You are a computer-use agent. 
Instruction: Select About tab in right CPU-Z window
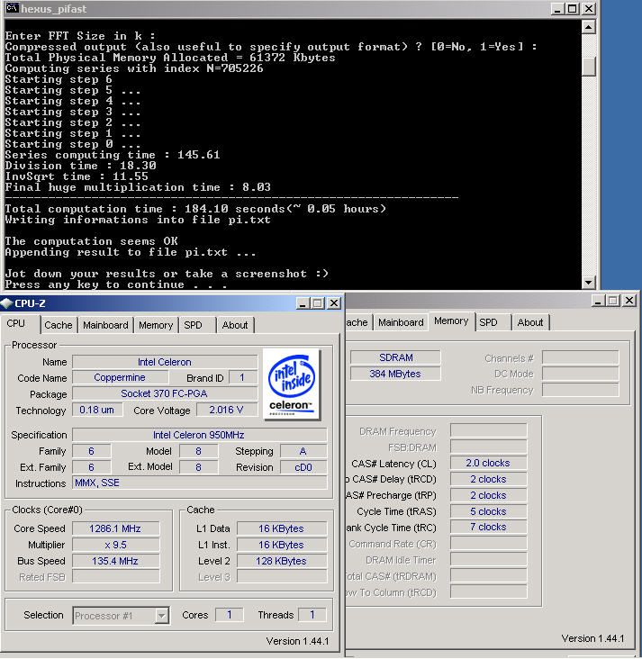(x=530, y=323)
